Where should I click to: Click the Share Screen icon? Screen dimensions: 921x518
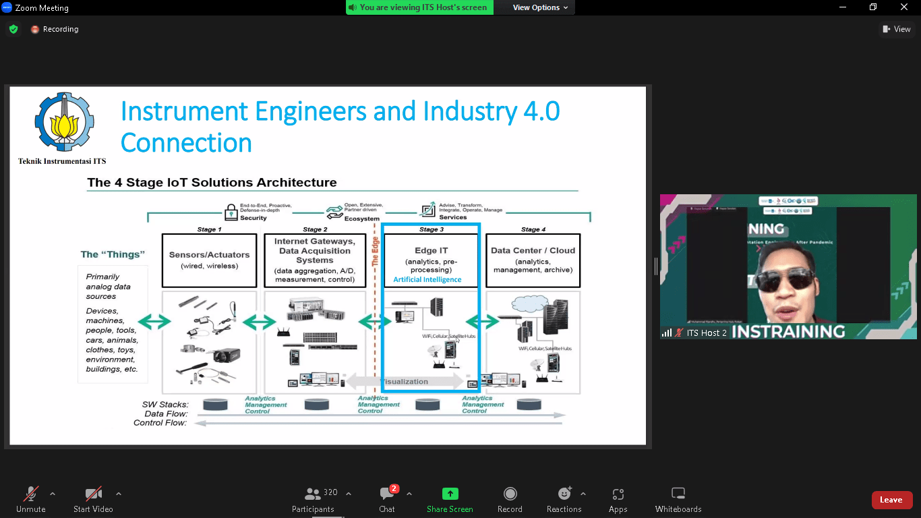click(450, 494)
